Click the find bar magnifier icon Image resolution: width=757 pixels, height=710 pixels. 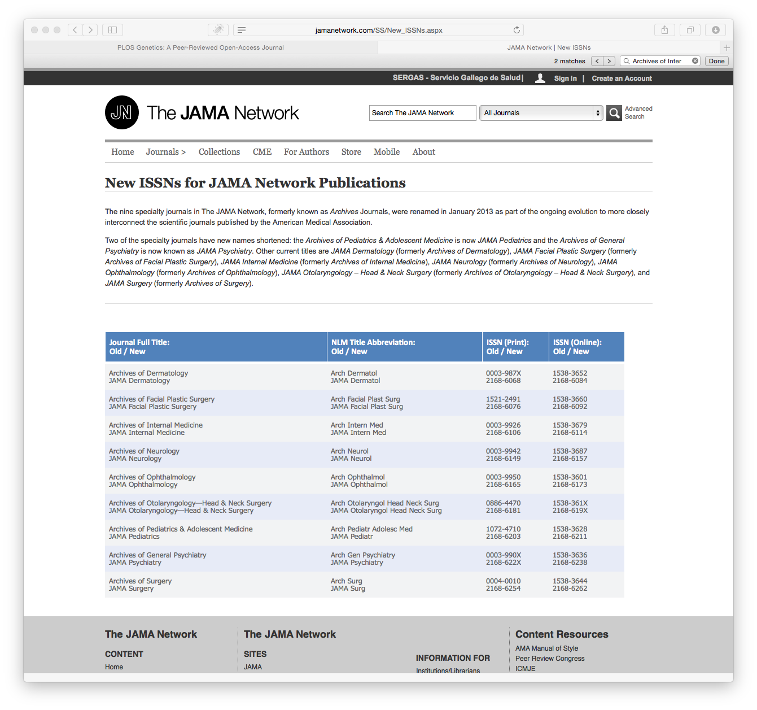pyautogui.click(x=627, y=61)
